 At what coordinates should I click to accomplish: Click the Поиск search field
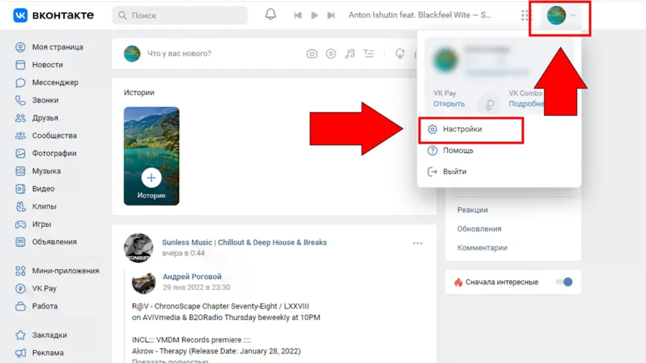coord(180,15)
